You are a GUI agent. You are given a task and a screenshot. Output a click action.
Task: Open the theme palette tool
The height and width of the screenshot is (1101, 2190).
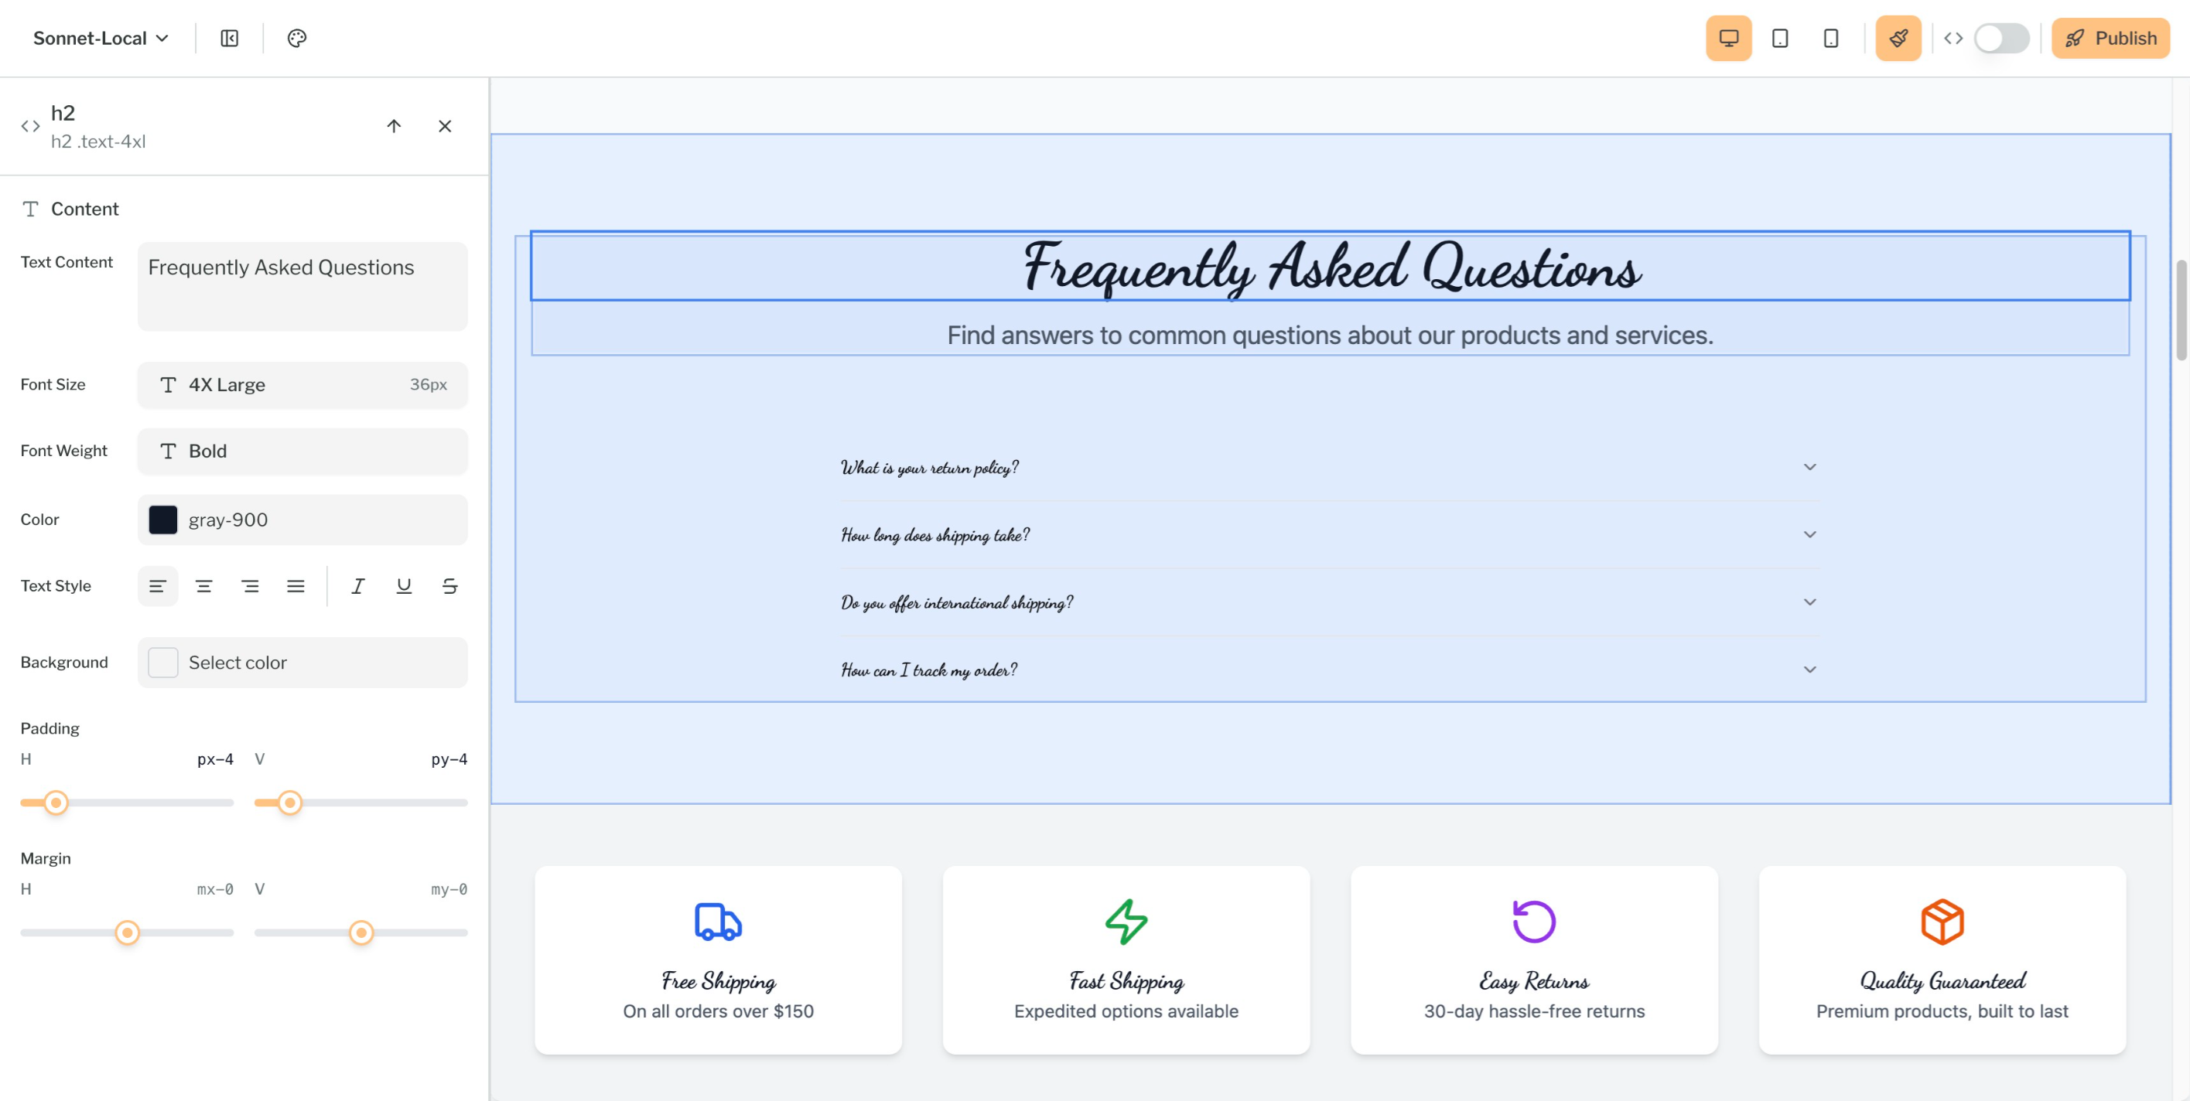coord(296,37)
